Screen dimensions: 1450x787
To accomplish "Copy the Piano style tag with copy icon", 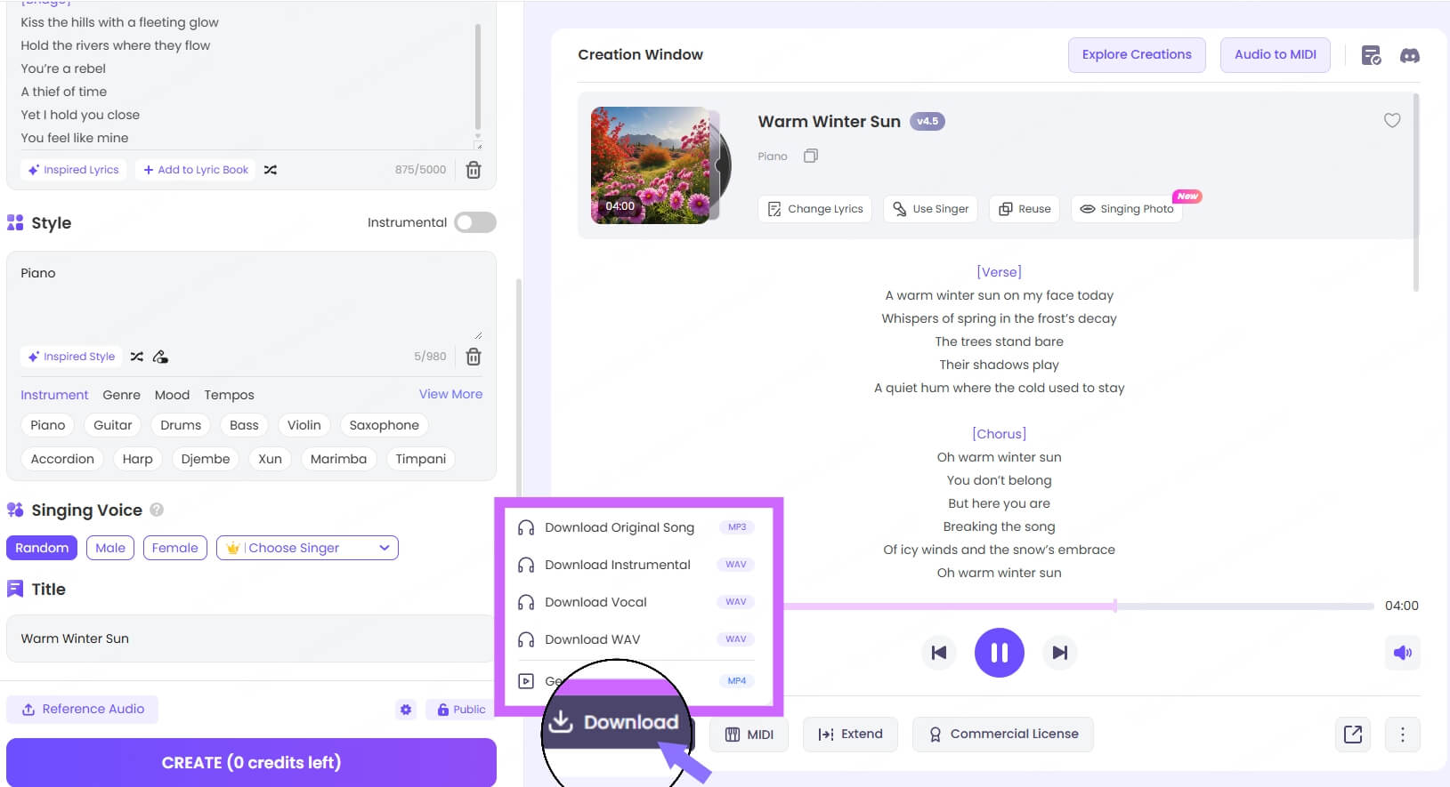I will [x=811, y=156].
